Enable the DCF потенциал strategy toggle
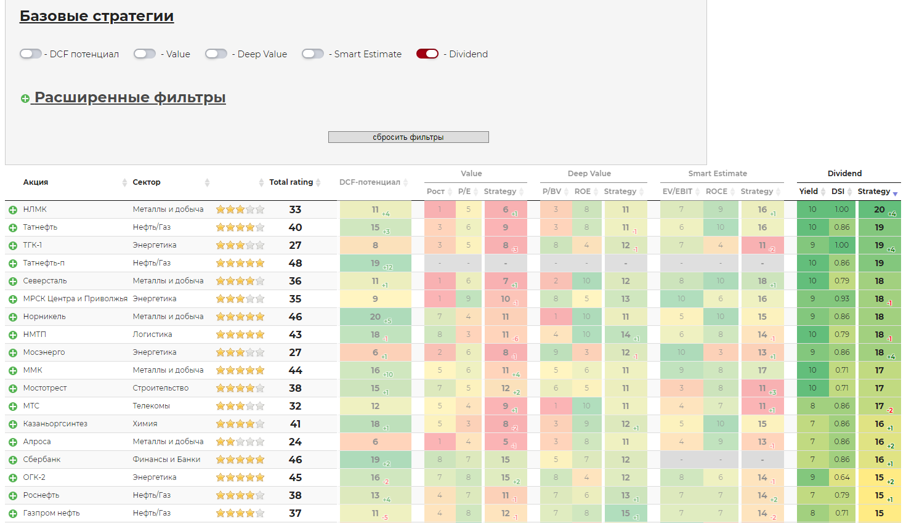The width and height of the screenshot is (906, 523). 31,54
